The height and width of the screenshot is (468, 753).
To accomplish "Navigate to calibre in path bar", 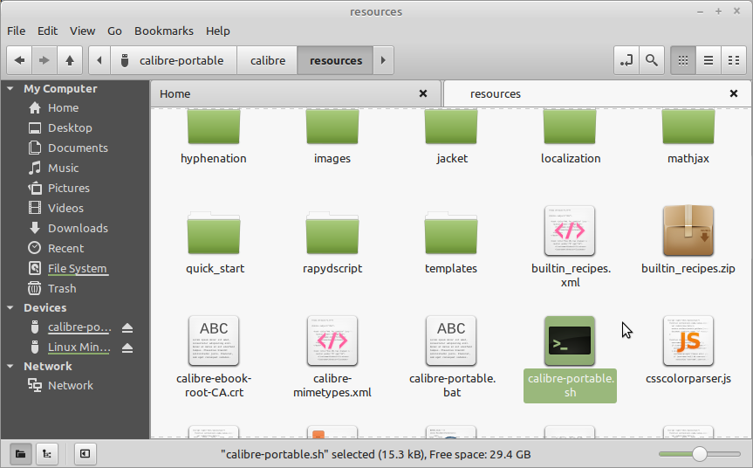I will coord(268,60).
